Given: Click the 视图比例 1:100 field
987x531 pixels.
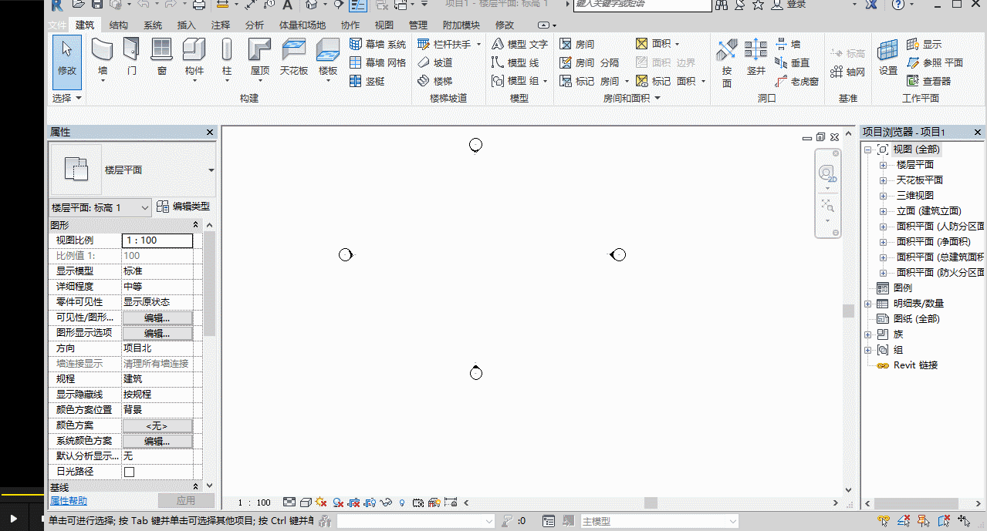Looking at the screenshot, I should pyautogui.click(x=157, y=240).
